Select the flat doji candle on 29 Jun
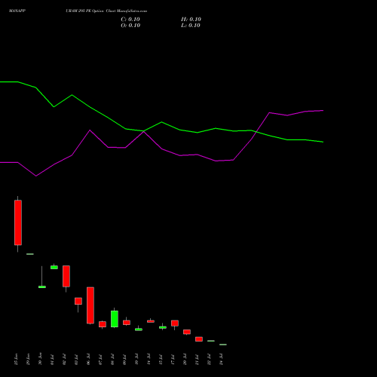Screen dimensions: 377x377 [x=30, y=254]
